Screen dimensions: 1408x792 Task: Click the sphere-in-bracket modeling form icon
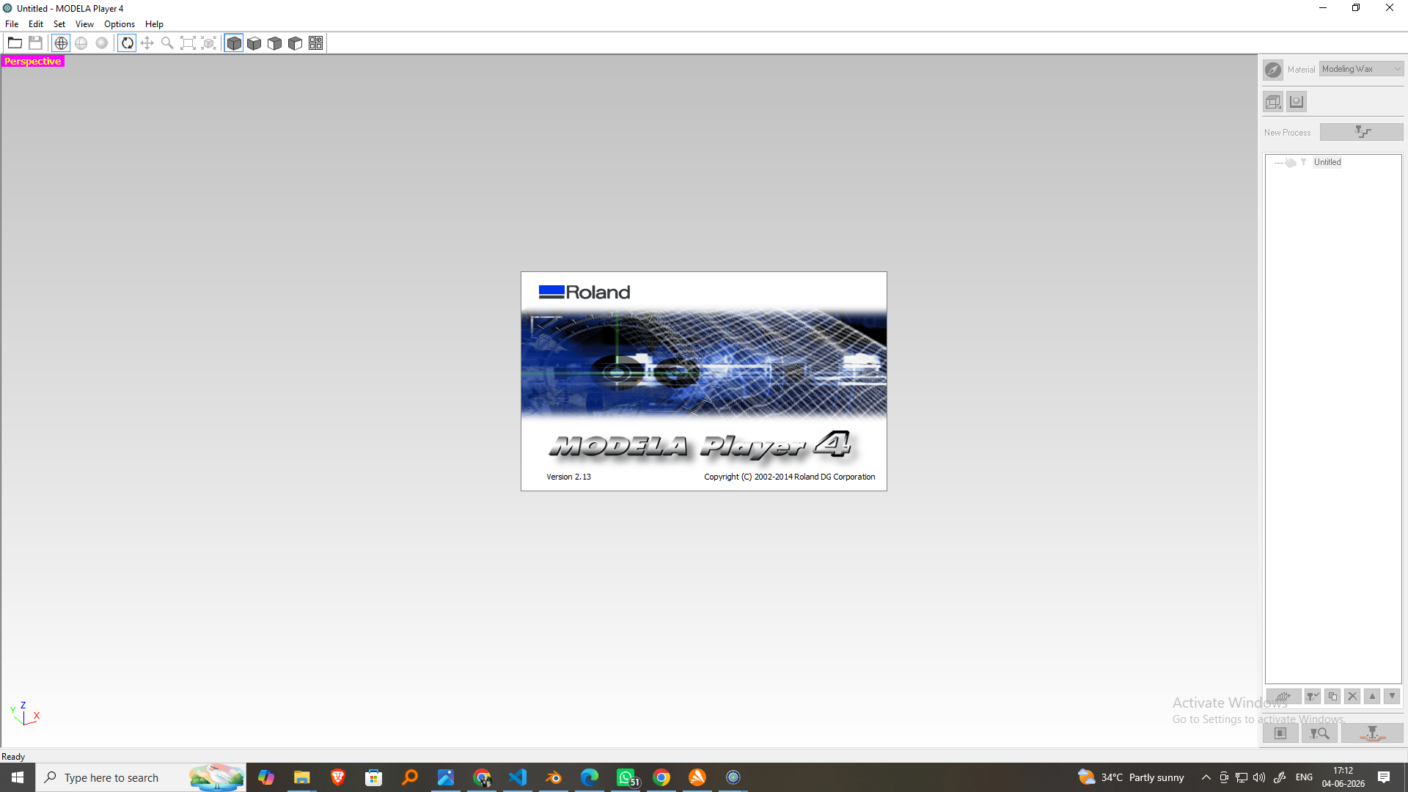tap(1297, 102)
